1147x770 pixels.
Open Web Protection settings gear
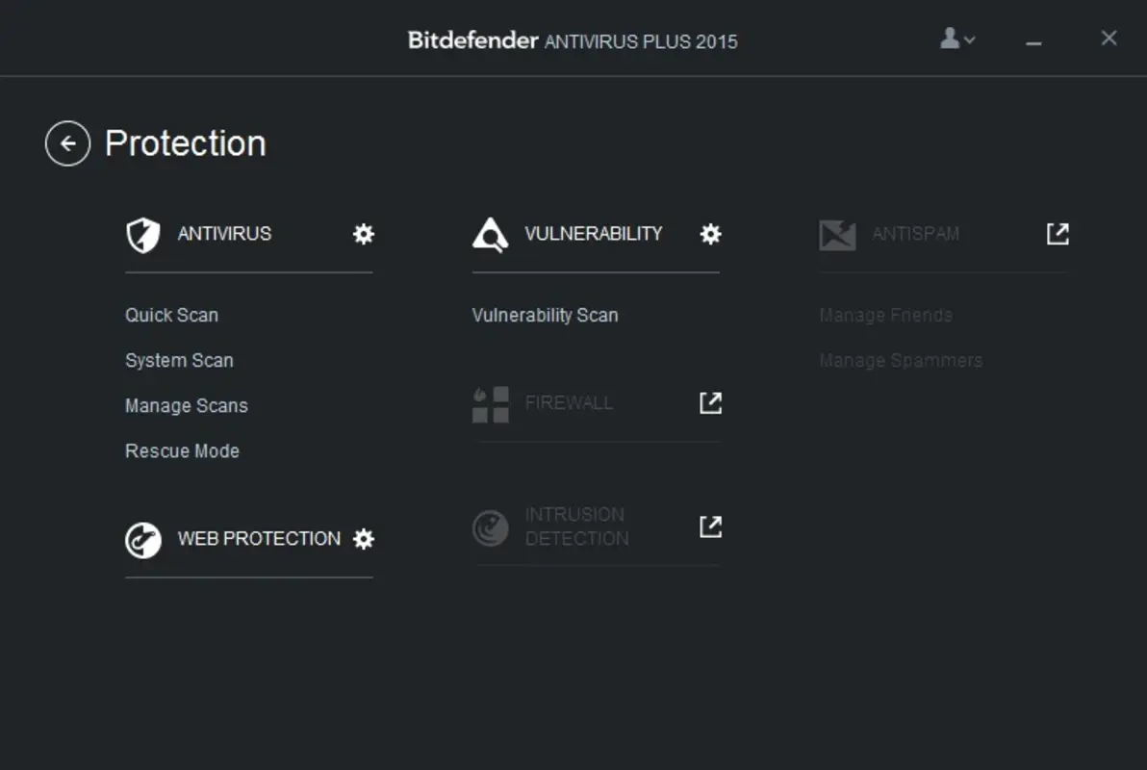[363, 539]
